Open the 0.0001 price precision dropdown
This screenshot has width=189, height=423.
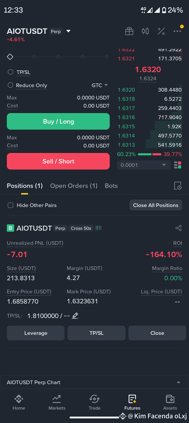pos(143,165)
